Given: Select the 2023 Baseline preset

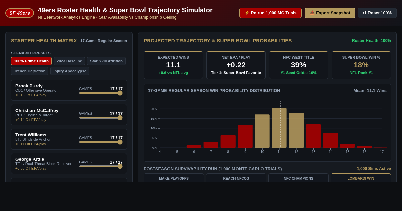Looking at the screenshot, I should [69, 61].
